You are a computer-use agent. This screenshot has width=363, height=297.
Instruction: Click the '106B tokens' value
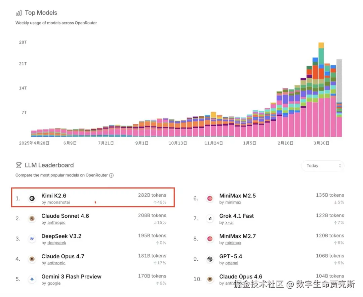(330, 256)
